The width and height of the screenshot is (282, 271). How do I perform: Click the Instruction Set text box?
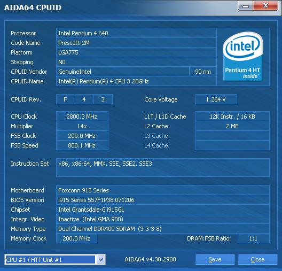[163, 167]
